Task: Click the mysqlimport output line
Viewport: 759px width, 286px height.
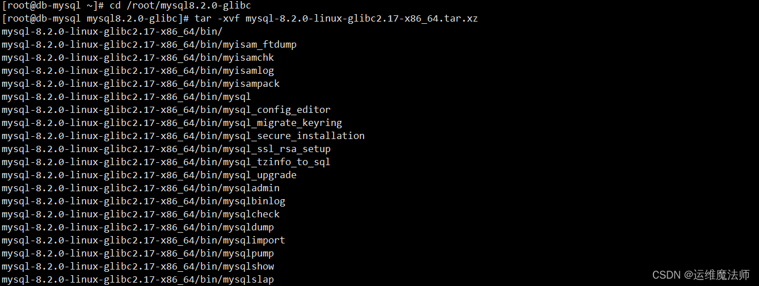Action: coord(144,241)
